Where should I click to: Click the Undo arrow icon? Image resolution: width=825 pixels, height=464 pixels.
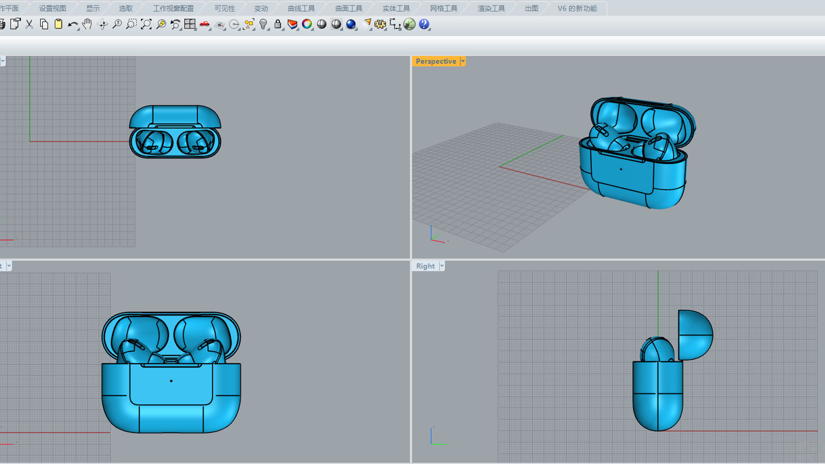tap(73, 24)
